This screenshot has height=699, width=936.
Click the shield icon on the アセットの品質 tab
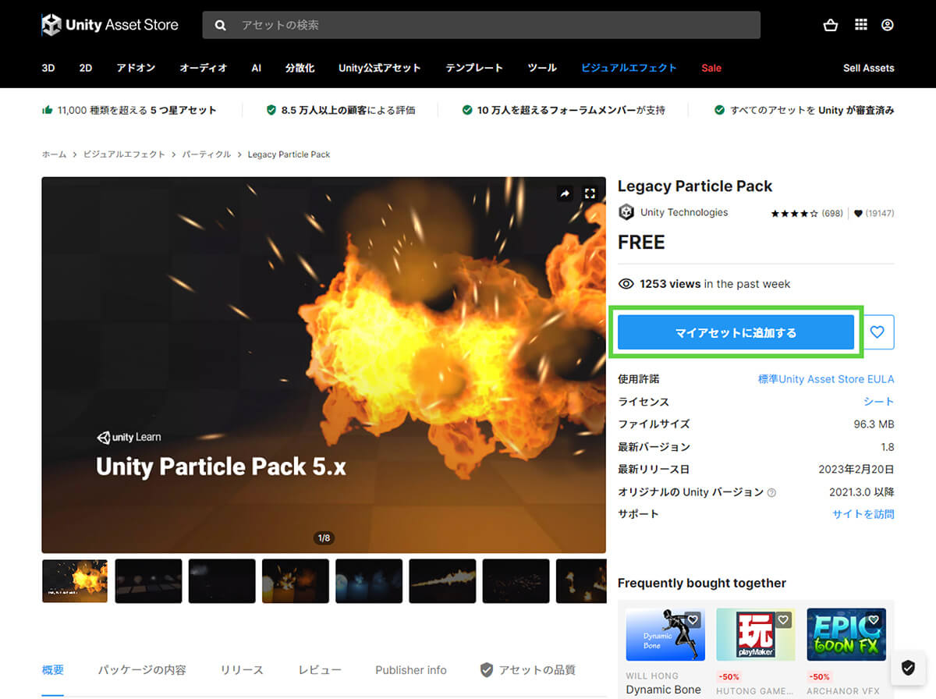[x=487, y=670]
